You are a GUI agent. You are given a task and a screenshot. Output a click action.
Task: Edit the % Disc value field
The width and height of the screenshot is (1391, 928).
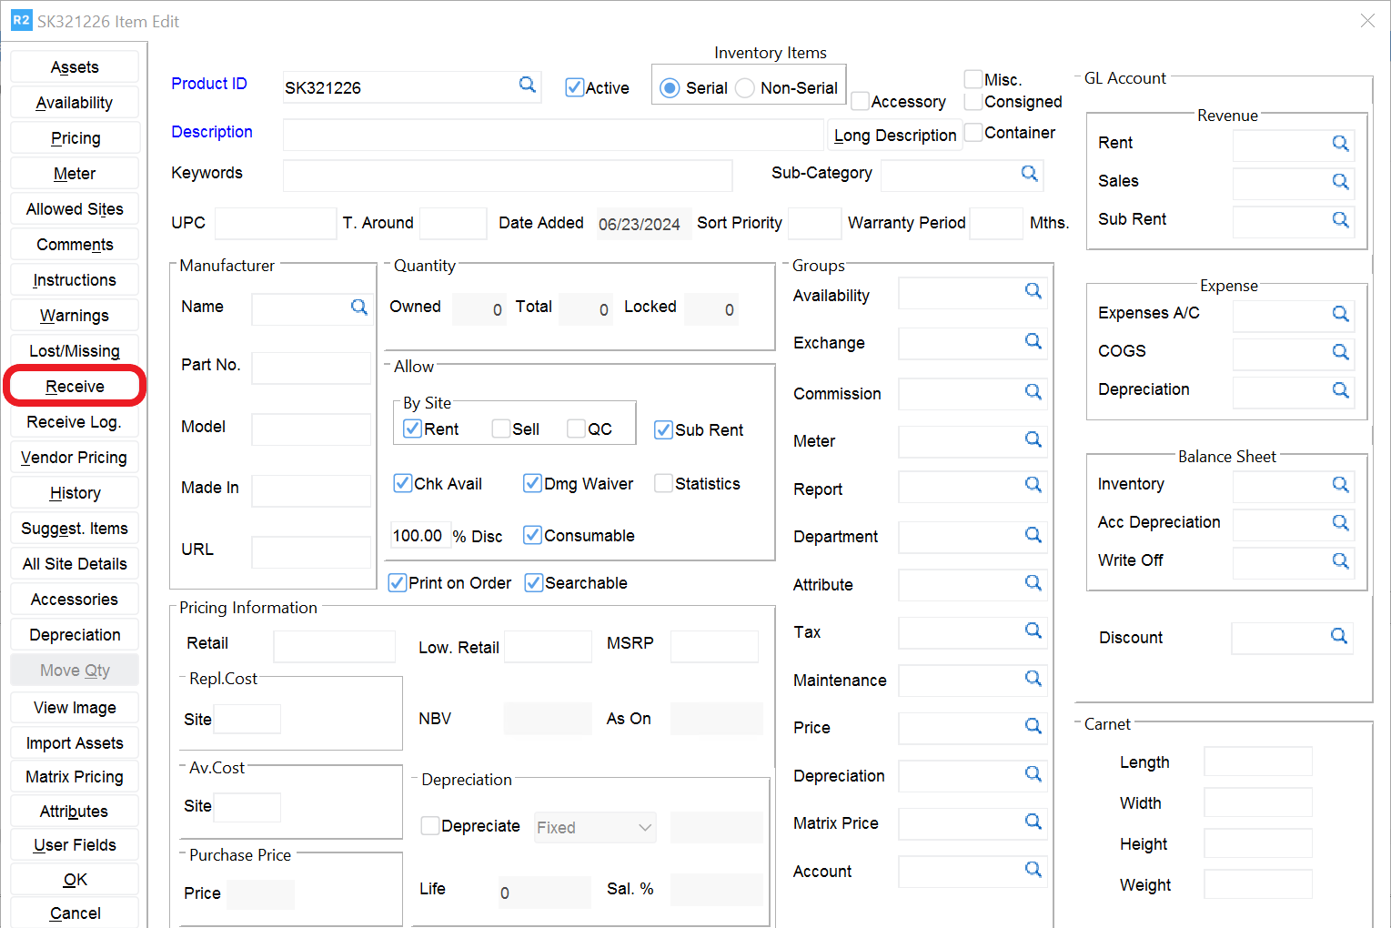418,536
